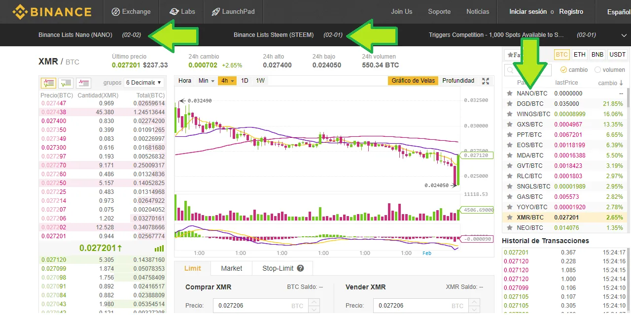631x315 pixels.
Task: Open Binance Lists Nano announcement
Action: (x=75, y=35)
